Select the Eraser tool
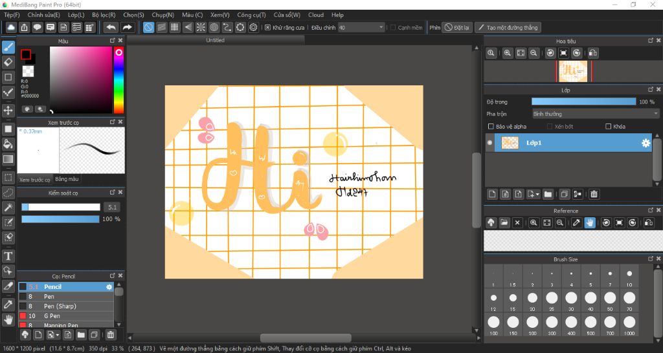The image size is (663, 353). 8,62
